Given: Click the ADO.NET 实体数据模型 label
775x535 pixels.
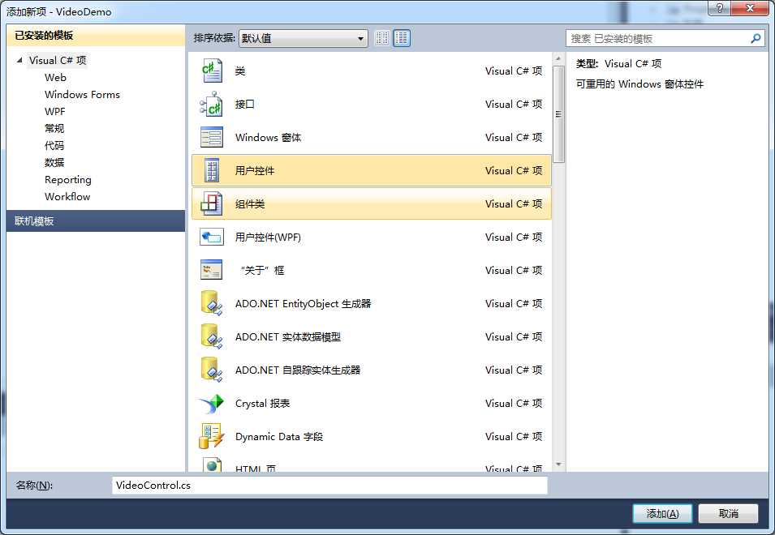Looking at the screenshot, I should 287,337.
